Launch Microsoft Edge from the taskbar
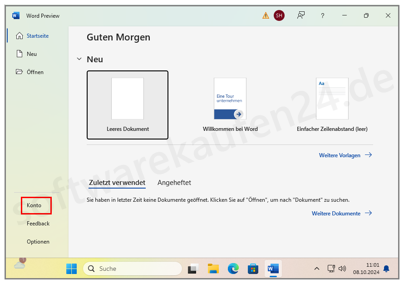Viewport: 404px width, 284px height. pos(233,269)
